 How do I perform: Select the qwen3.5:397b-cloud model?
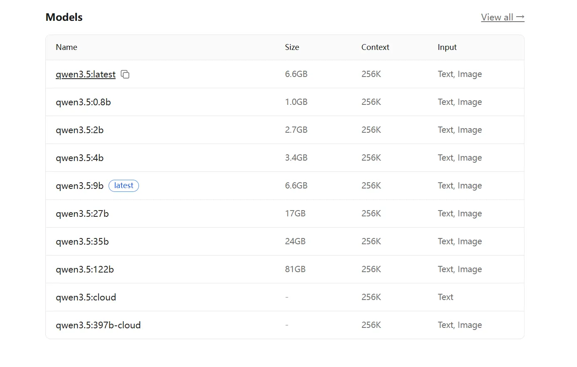[x=98, y=325]
